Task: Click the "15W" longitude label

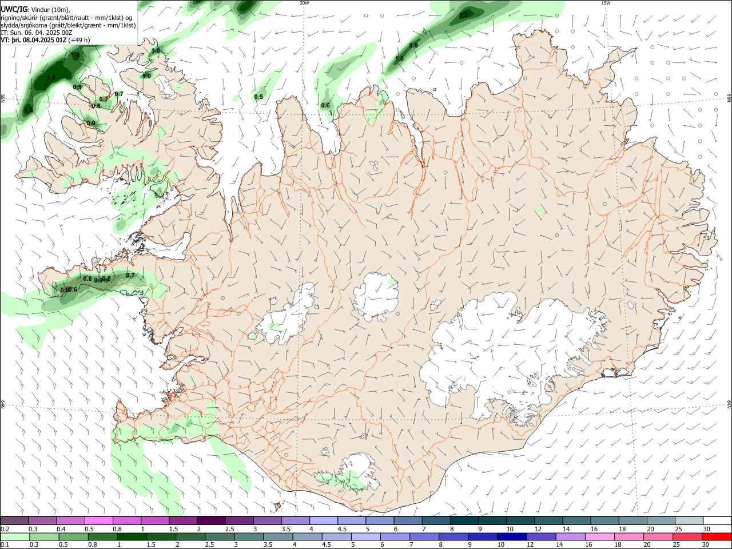Action: tap(606, 3)
